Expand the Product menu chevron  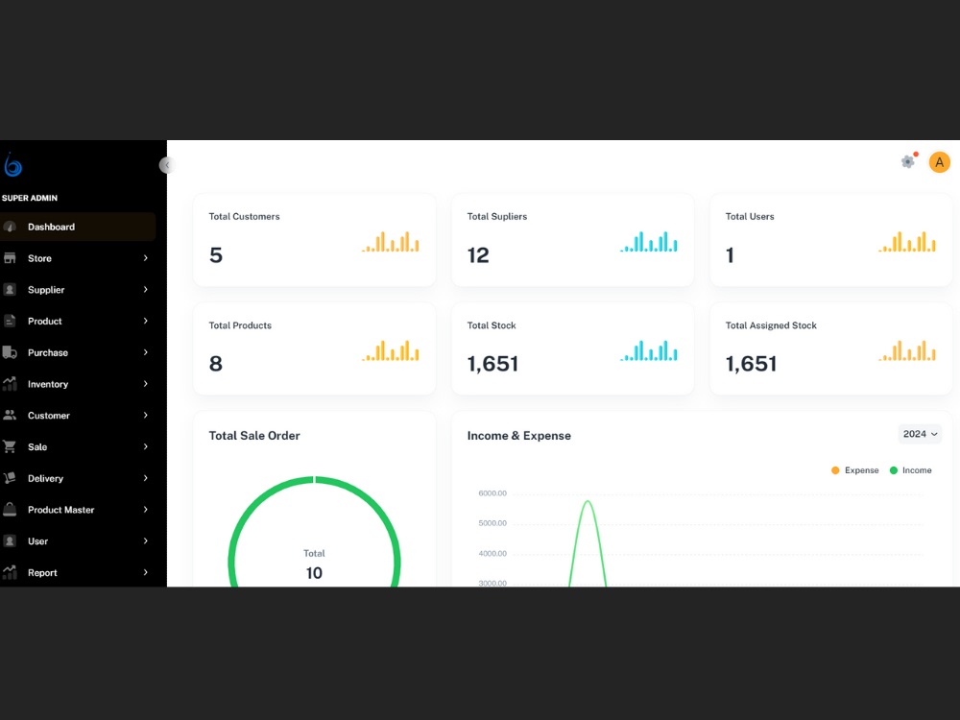pos(146,321)
